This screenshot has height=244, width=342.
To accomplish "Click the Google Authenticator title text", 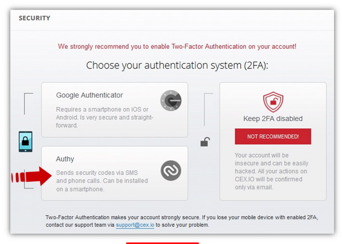I will click(89, 95).
